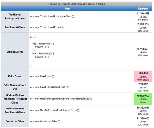Click code 'o = new ConstructOther();'
Screen dimensions: 154x128
[46, 121]
